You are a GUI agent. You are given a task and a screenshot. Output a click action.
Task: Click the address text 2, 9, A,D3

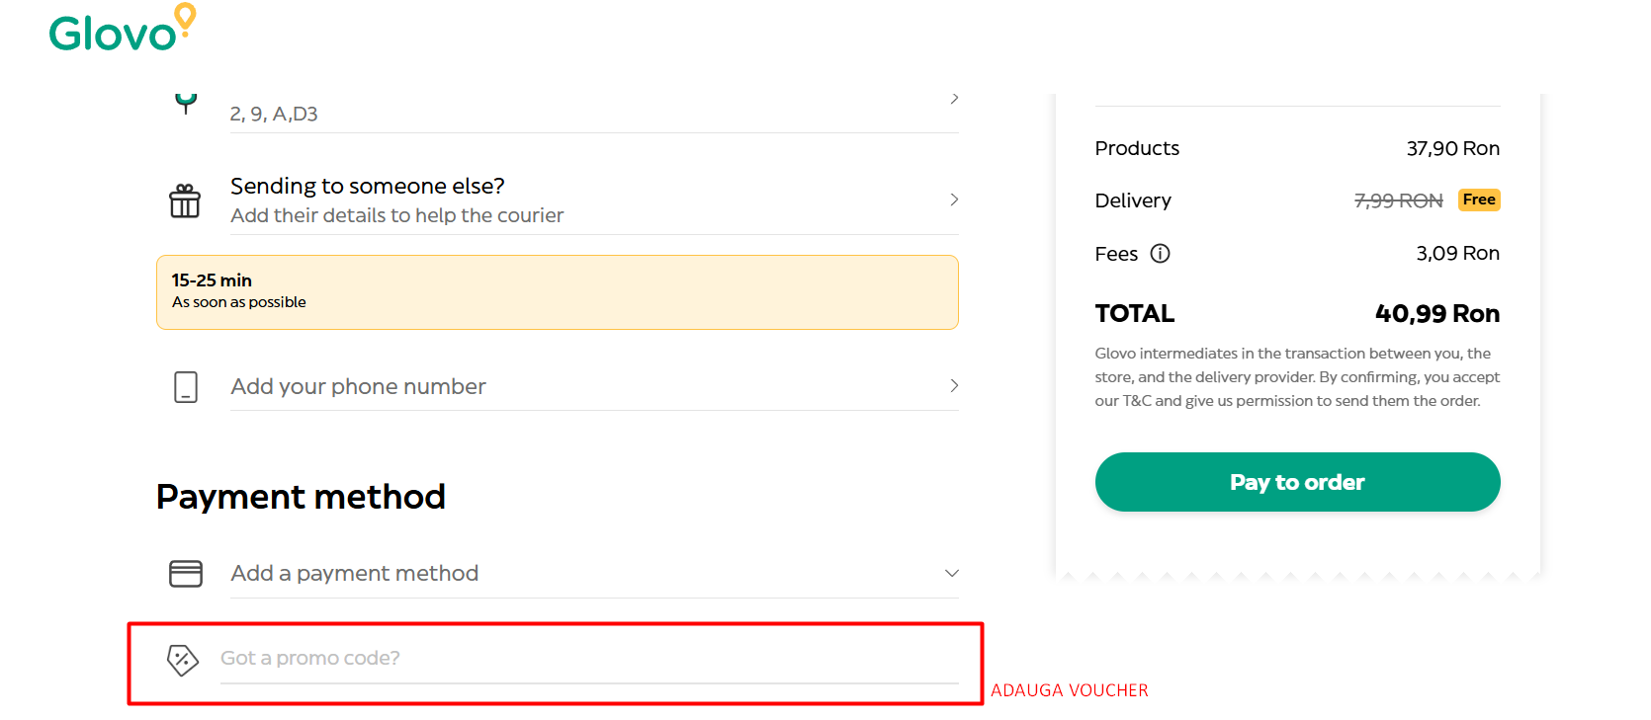point(274,115)
